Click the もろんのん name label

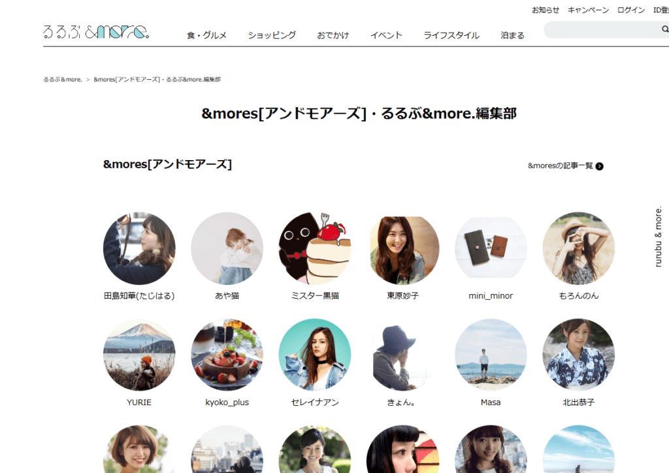579,295
